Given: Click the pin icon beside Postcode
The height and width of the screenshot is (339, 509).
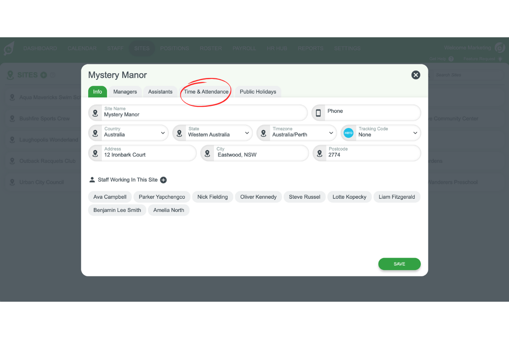Looking at the screenshot, I should 320,153.
